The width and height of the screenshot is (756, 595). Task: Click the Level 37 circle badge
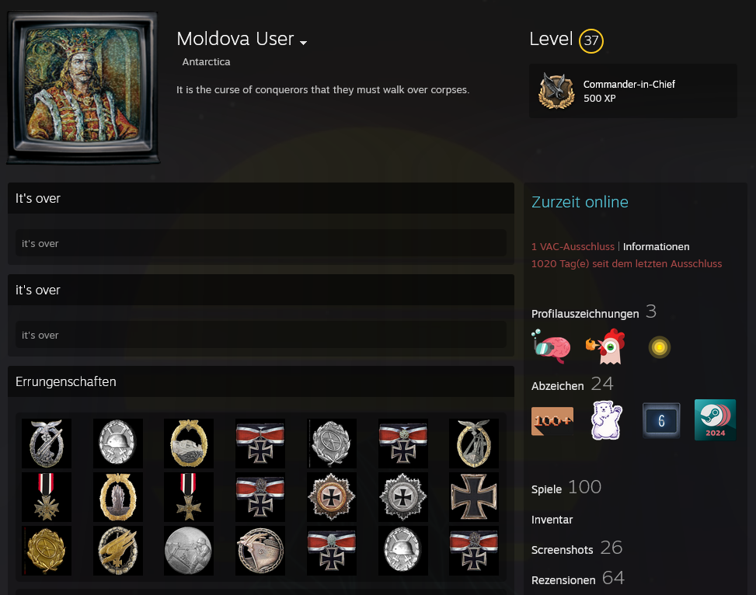point(591,41)
